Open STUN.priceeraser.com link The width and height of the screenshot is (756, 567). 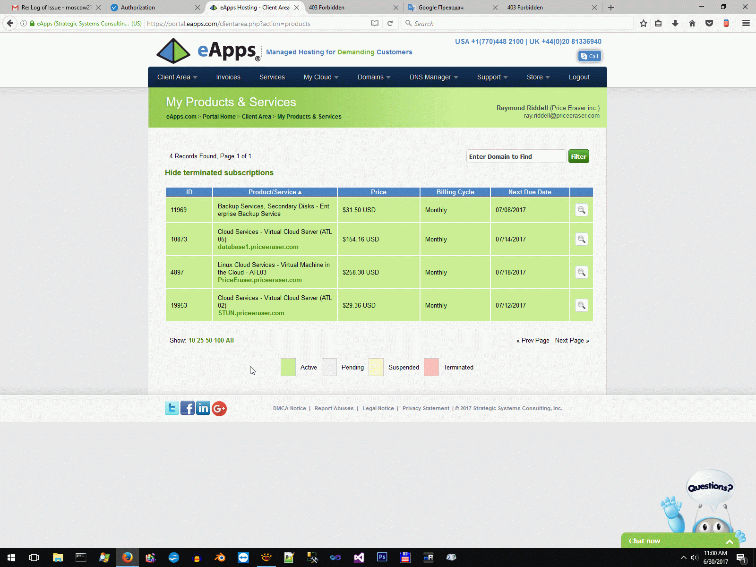click(251, 313)
